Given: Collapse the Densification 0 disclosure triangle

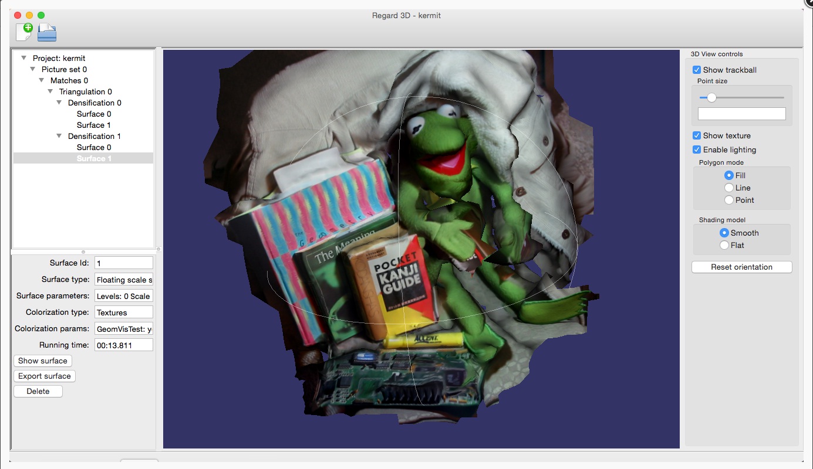Looking at the screenshot, I should pyautogui.click(x=59, y=103).
